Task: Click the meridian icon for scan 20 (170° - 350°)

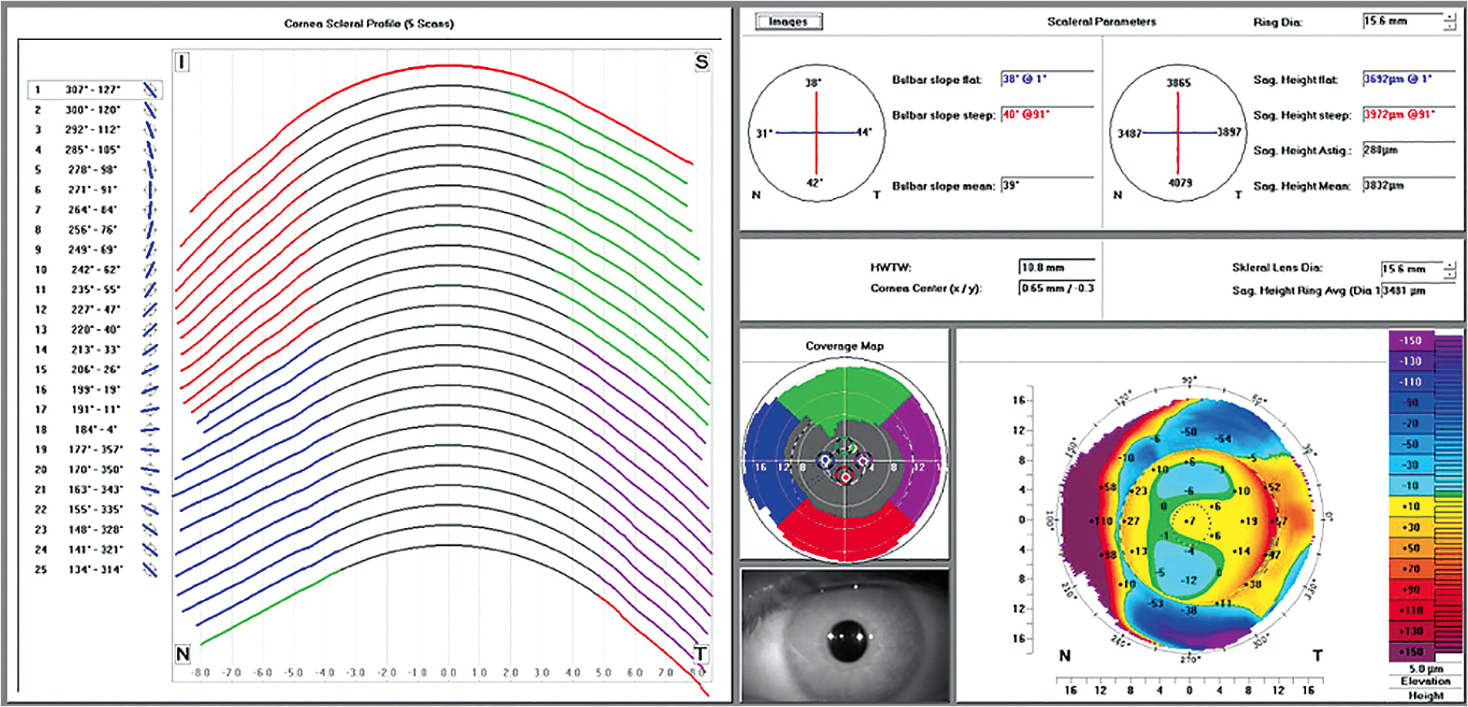Action: pos(150,470)
